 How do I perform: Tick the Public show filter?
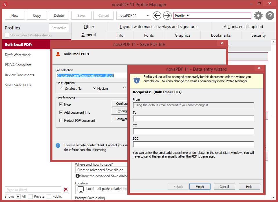point(49,197)
